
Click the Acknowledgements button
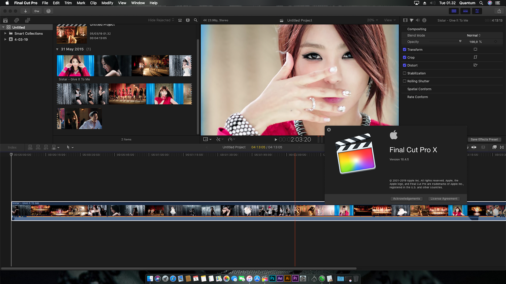click(406, 199)
